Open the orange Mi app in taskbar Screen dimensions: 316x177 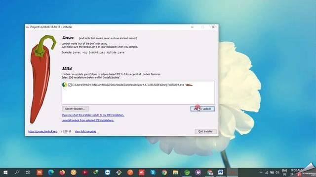click(x=39, y=173)
